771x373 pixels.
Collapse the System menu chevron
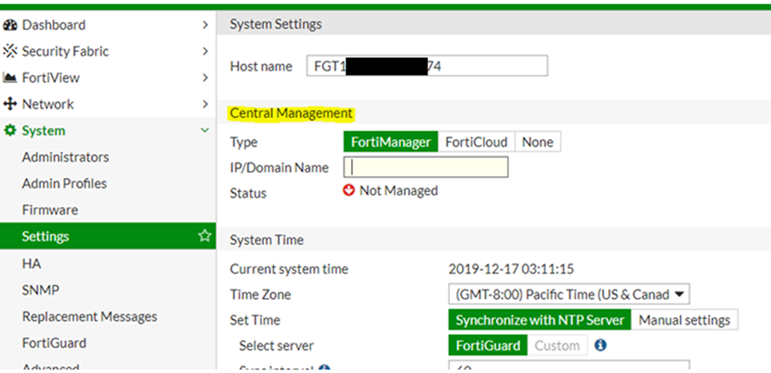pyautogui.click(x=204, y=131)
